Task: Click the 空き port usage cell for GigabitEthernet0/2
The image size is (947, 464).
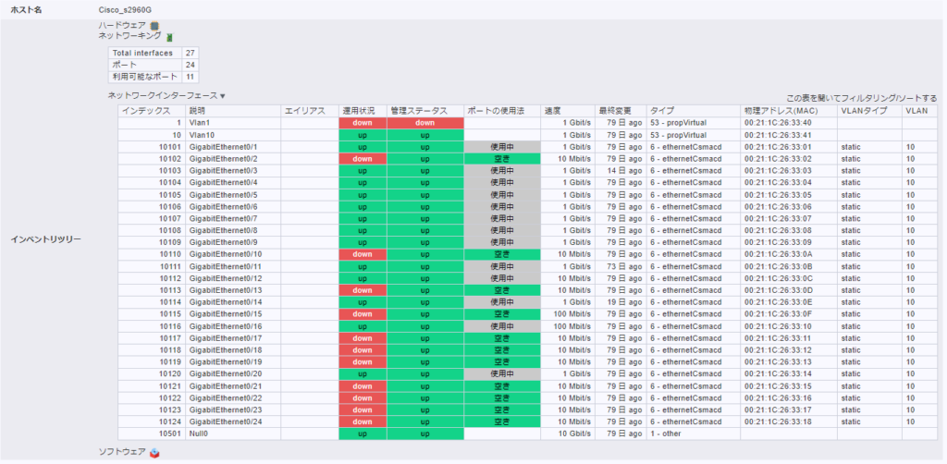Action: coord(502,159)
